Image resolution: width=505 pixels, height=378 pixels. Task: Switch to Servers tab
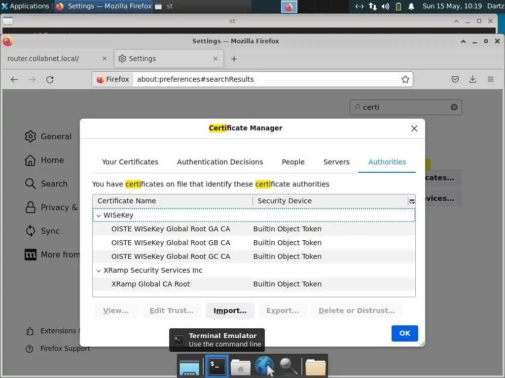pos(336,162)
